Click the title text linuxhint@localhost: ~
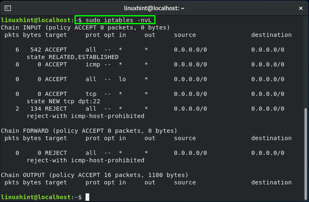This screenshot has width=309, height=202. (154, 8)
